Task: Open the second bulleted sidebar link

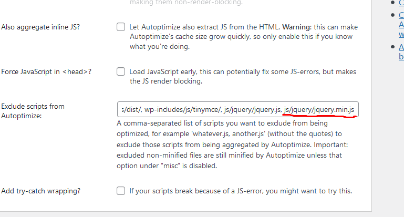Action: 401,25
